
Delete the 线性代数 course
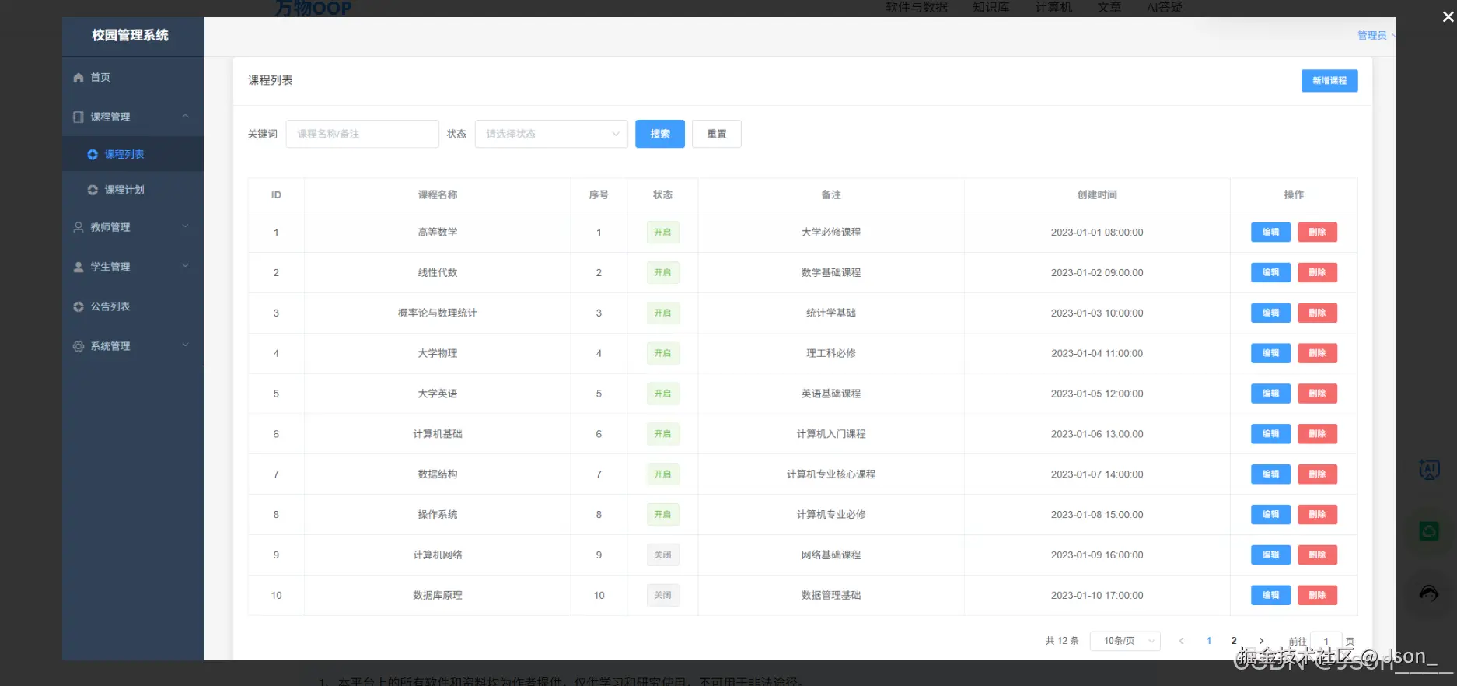(1317, 272)
